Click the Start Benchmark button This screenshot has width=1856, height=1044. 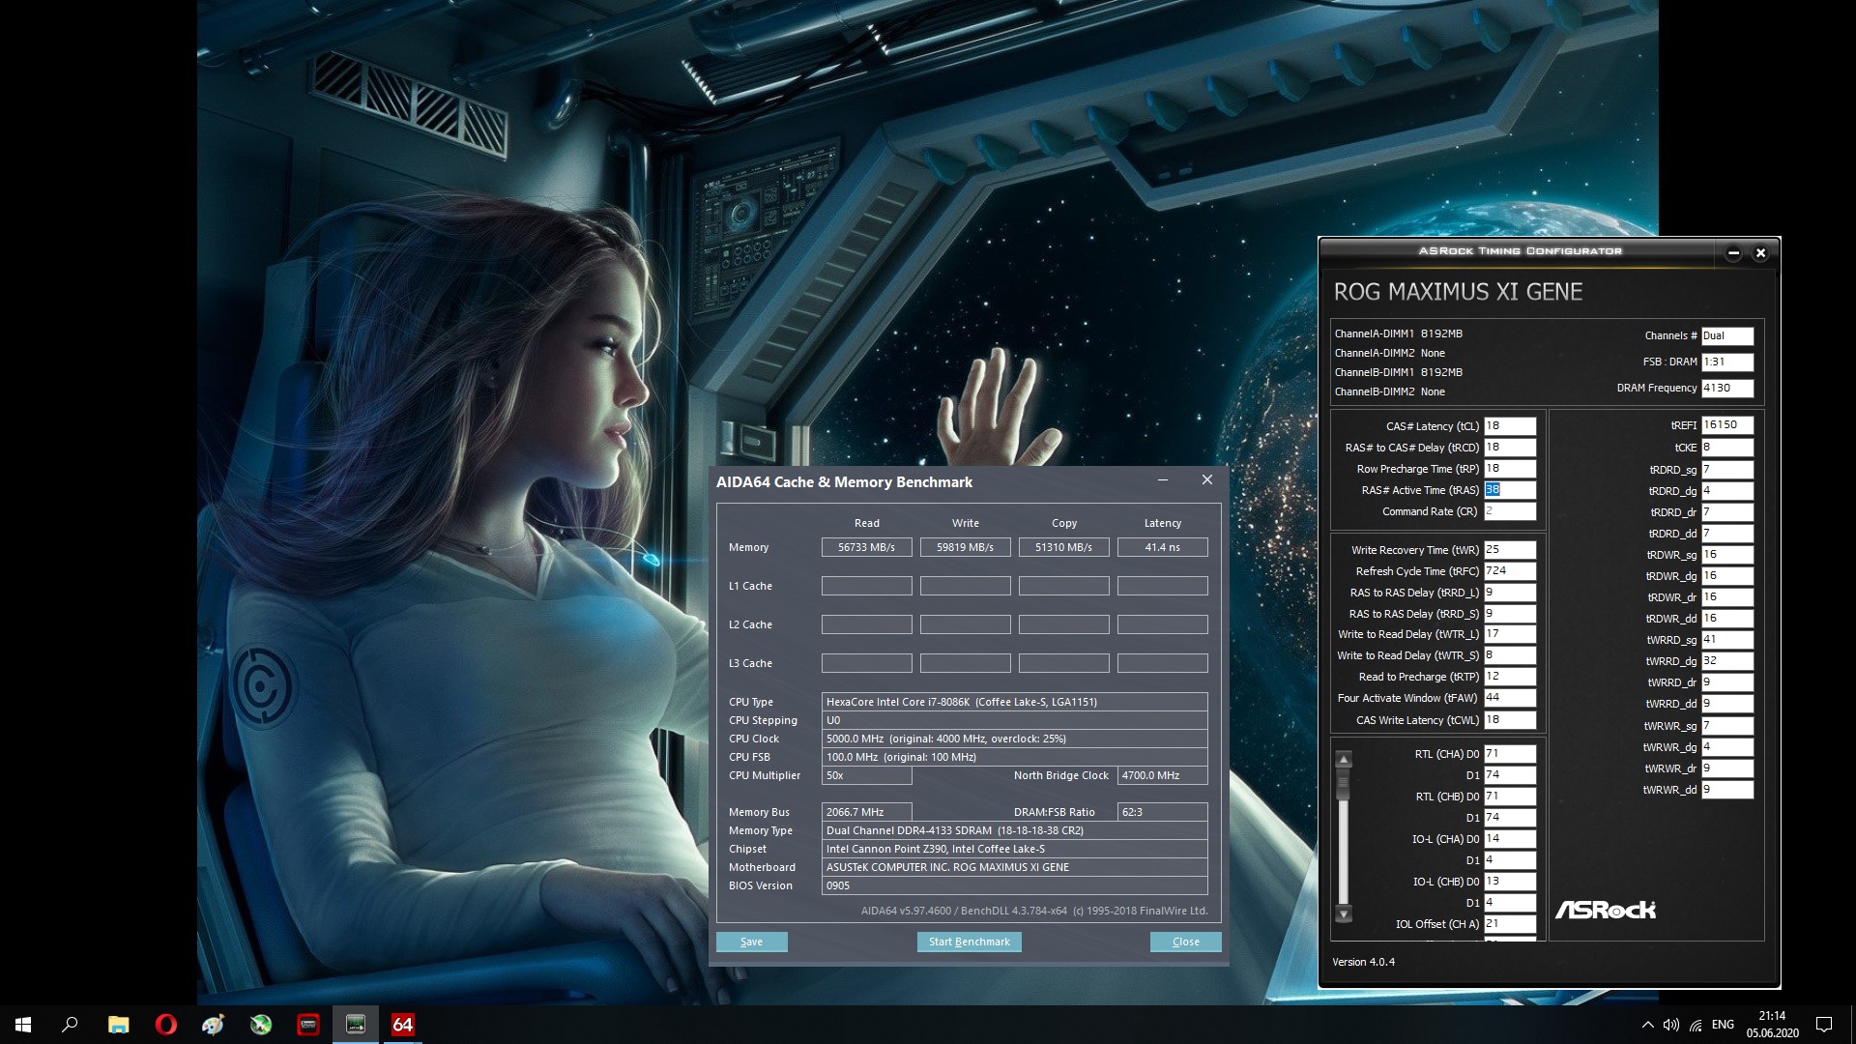969,942
